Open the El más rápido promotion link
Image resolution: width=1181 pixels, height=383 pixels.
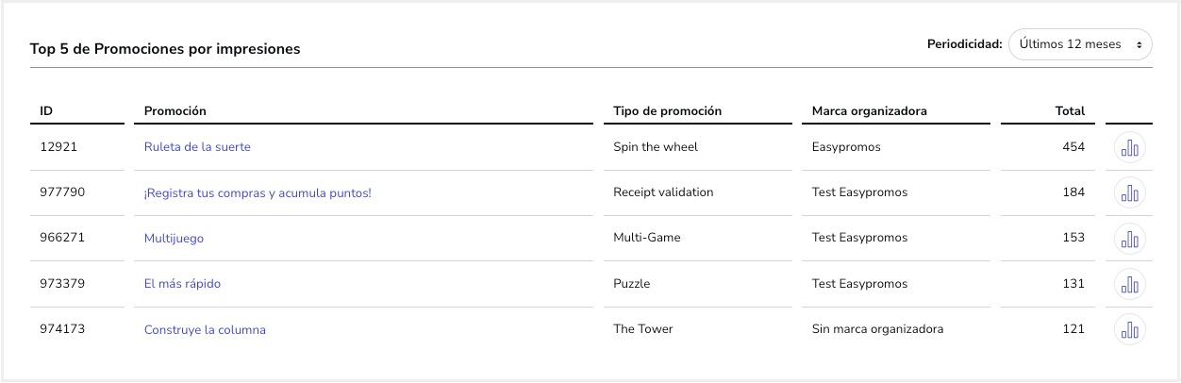182,284
